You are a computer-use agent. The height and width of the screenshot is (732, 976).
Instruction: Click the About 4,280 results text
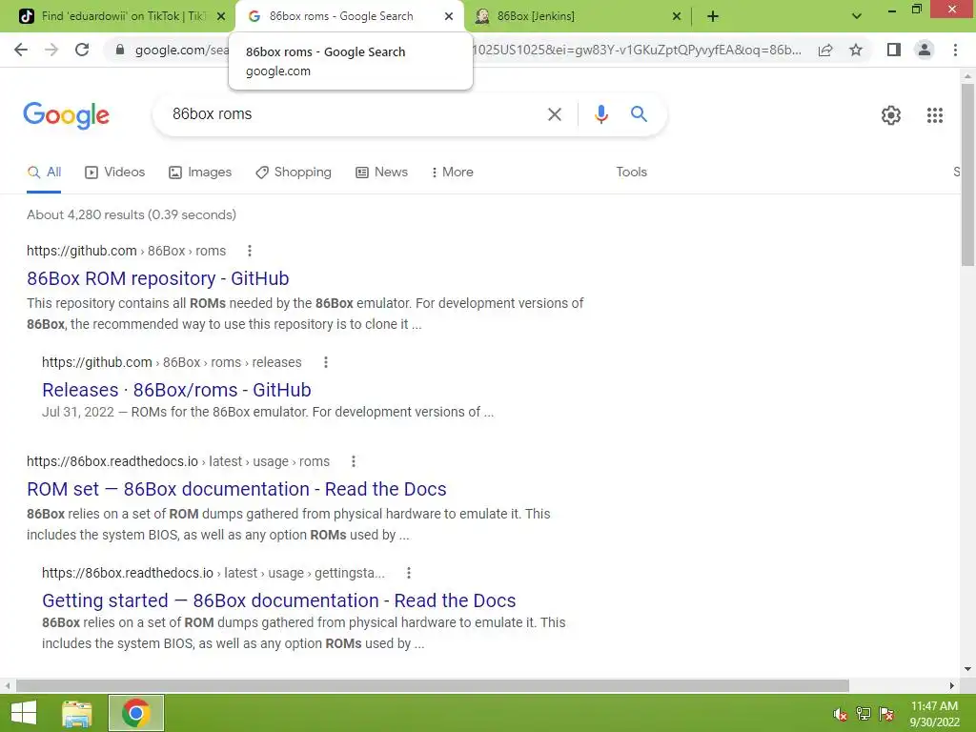pos(132,214)
